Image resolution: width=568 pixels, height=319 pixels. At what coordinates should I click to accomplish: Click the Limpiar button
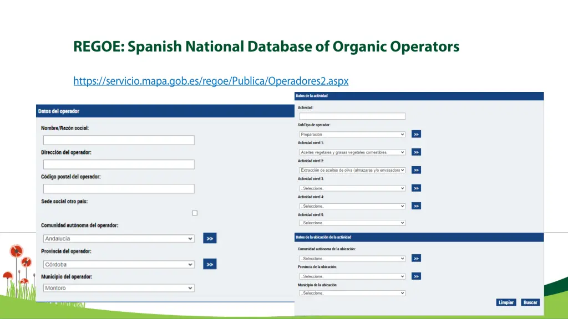click(x=506, y=302)
